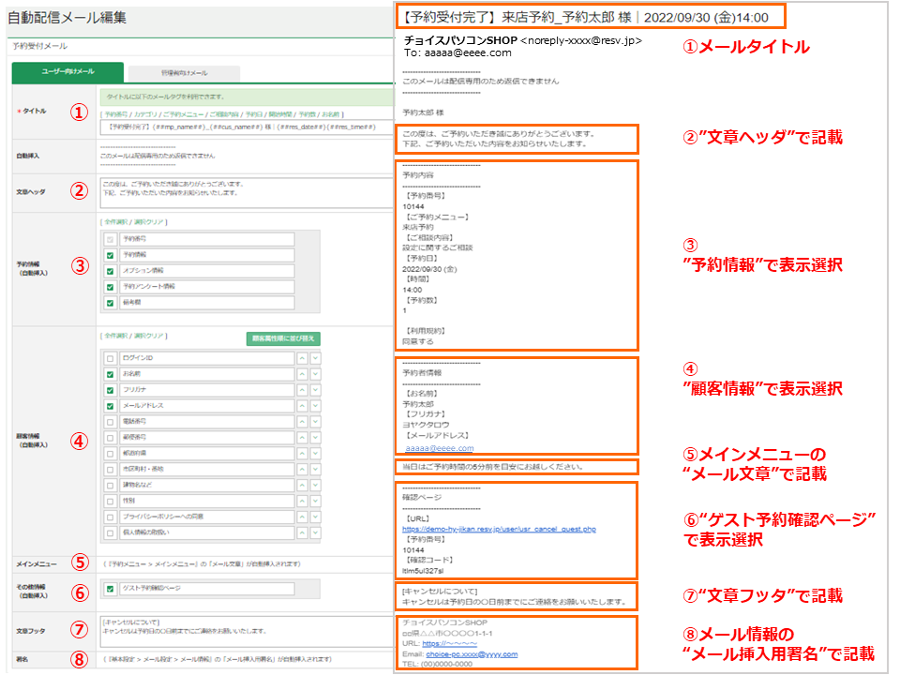Open choice-pc email link in signature
Image resolution: width=900 pixels, height=675 pixels.
[x=472, y=654]
